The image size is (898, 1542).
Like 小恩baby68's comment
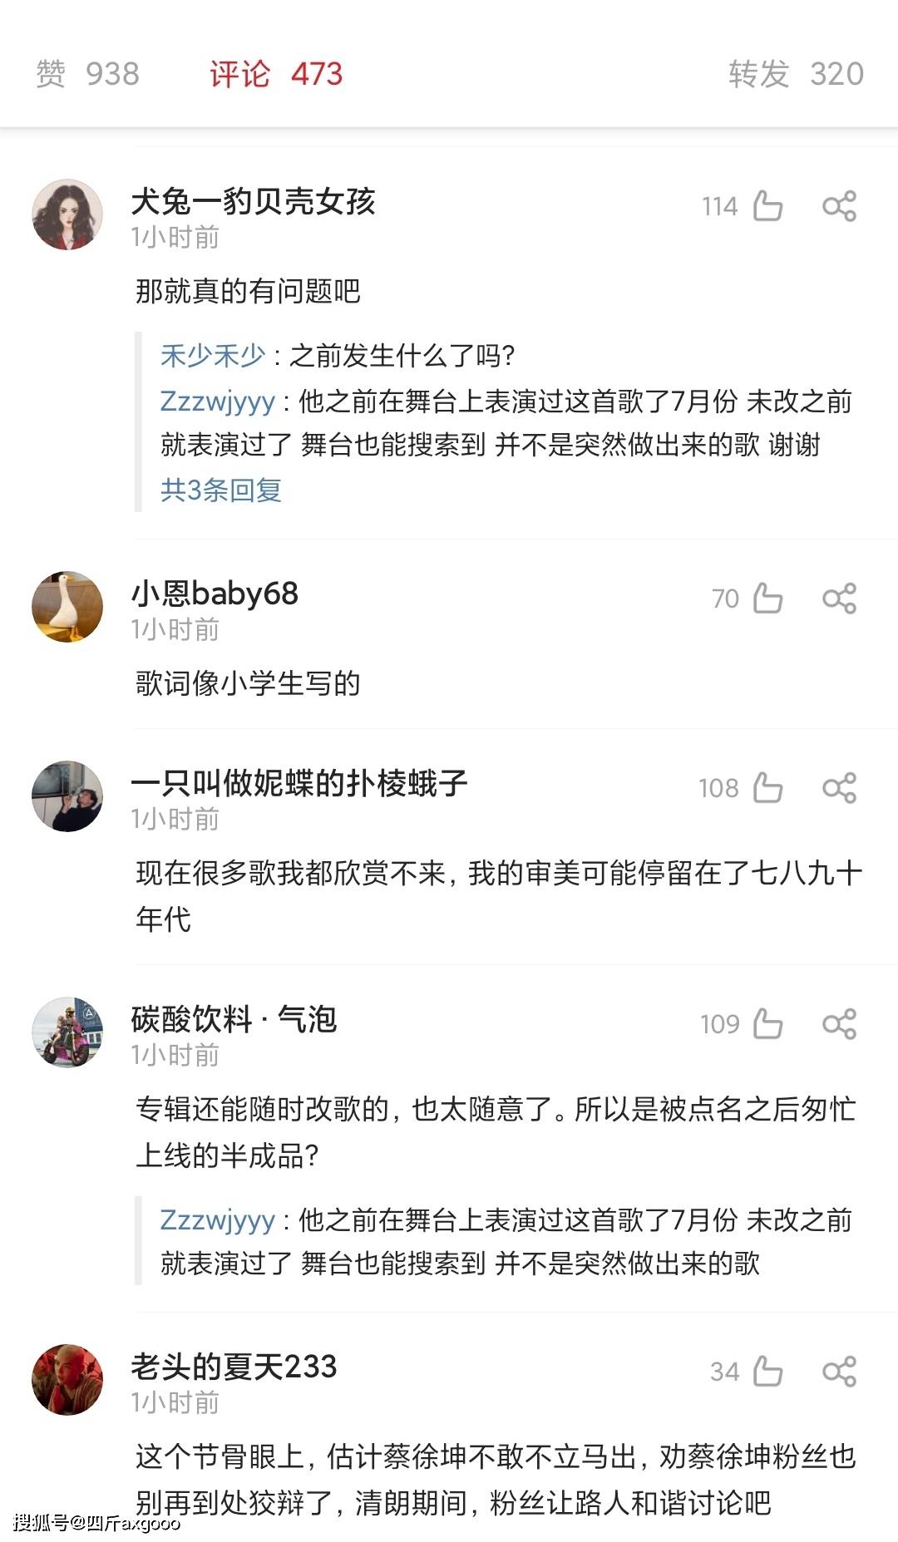click(767, 598)
